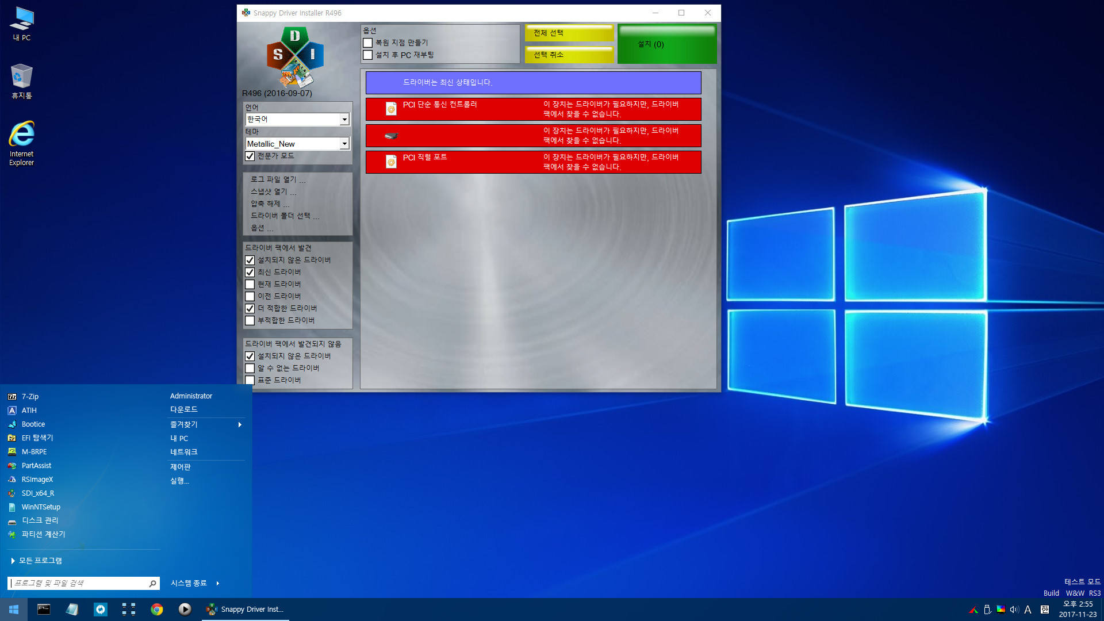Toggle 더 적합한 드라이버 checkbox
1104x621 pixels.
(x=250, y=309)
